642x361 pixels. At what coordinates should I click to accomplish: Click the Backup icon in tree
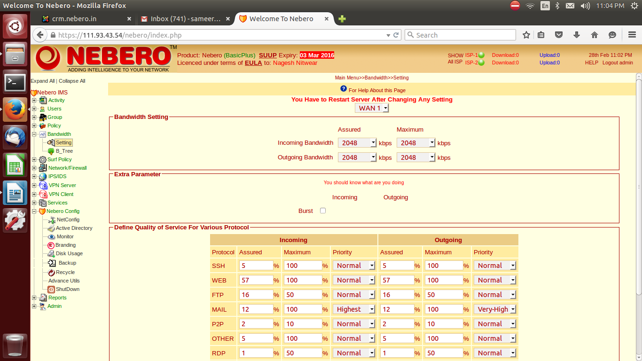pos(52,263)
